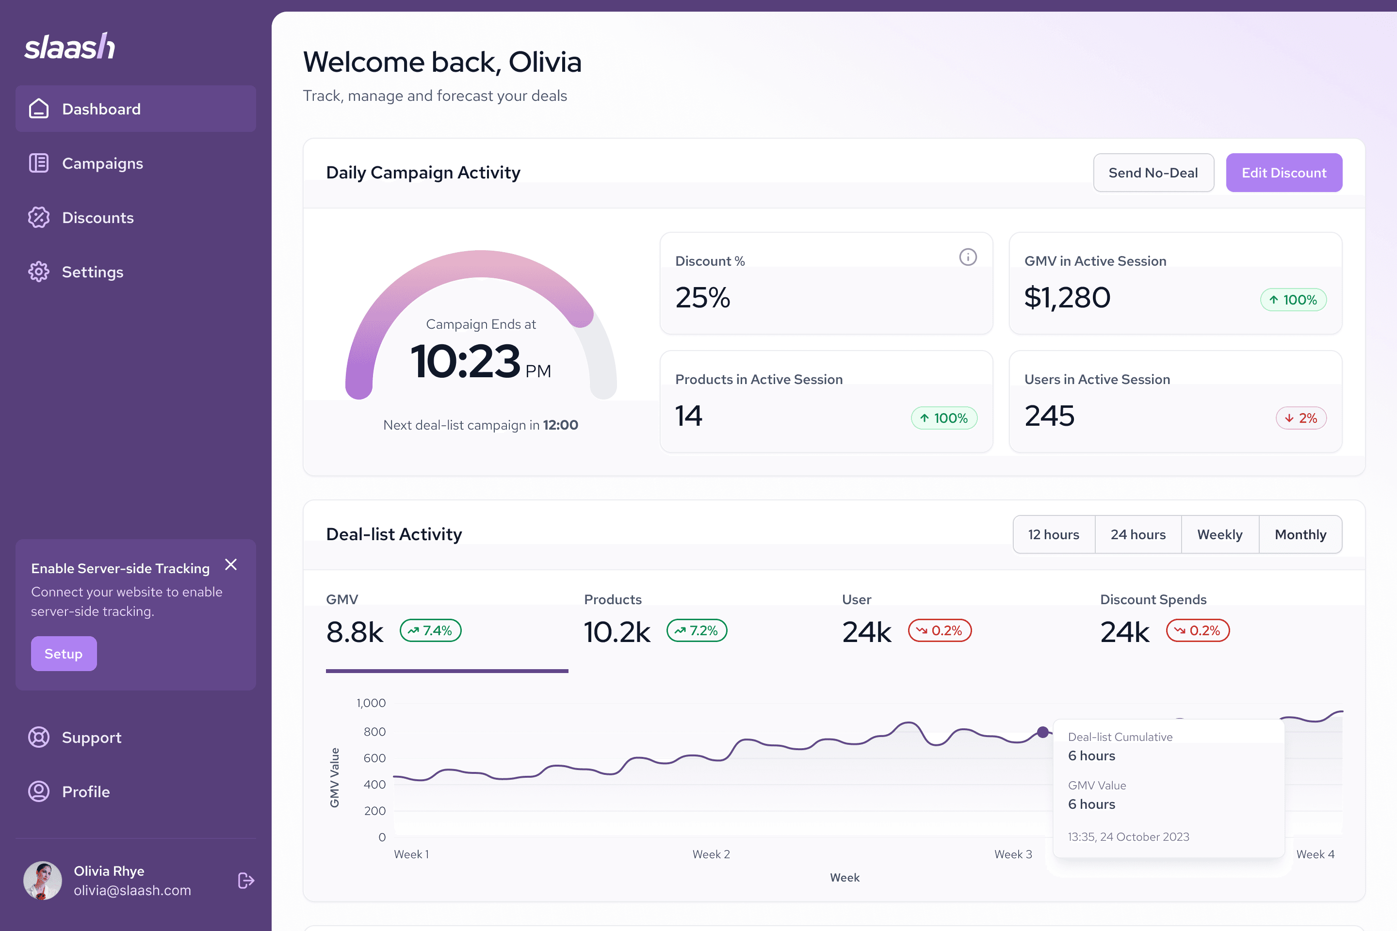Click the Setup button
Viewport: 1397px width, 931px height.
pyautogui.click(x=64, y=654)
